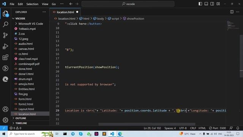Open Sublime Text from the taskbar
The height and width of the screenshot is (137, 243).
[x=104, y=134]
